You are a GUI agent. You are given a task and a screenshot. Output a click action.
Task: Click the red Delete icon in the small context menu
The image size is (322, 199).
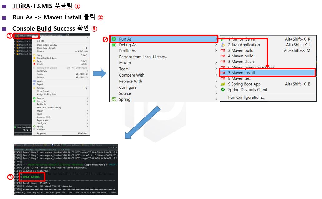pos(34,64)
